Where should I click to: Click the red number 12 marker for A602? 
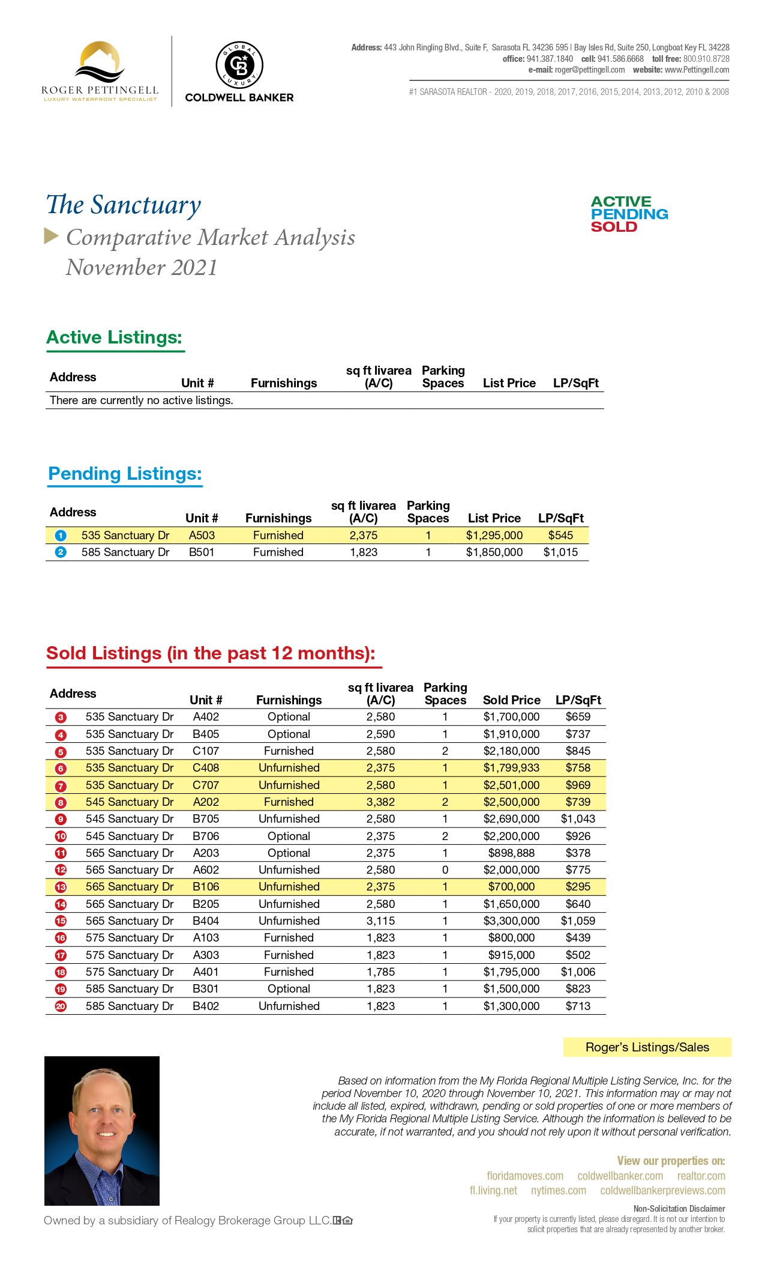point(61,870)
